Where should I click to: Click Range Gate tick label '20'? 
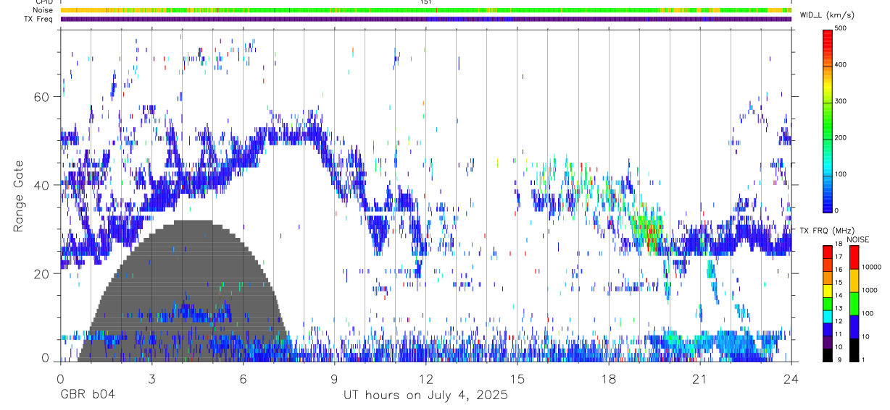42,273
